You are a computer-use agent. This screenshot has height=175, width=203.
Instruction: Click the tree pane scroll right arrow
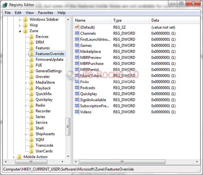point(62,162)
